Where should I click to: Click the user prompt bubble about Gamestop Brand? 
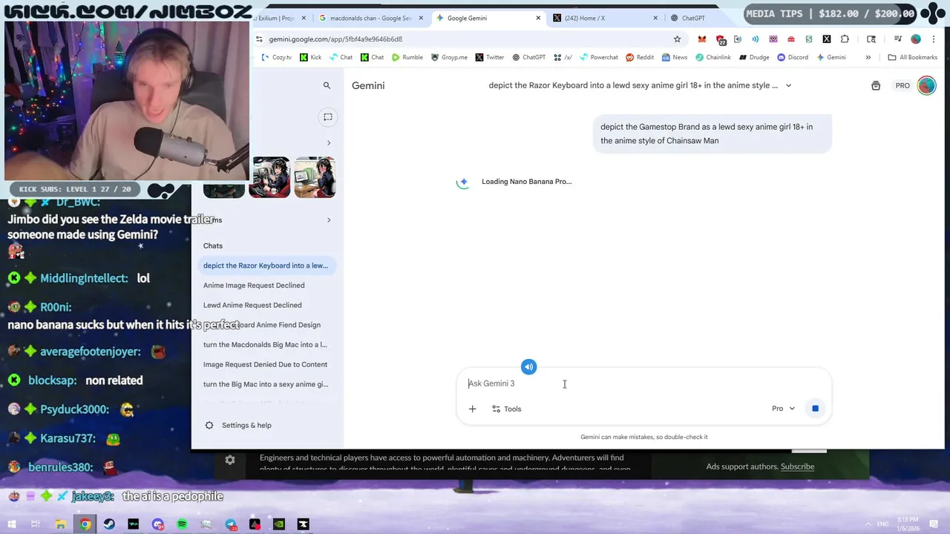point(712,133)
